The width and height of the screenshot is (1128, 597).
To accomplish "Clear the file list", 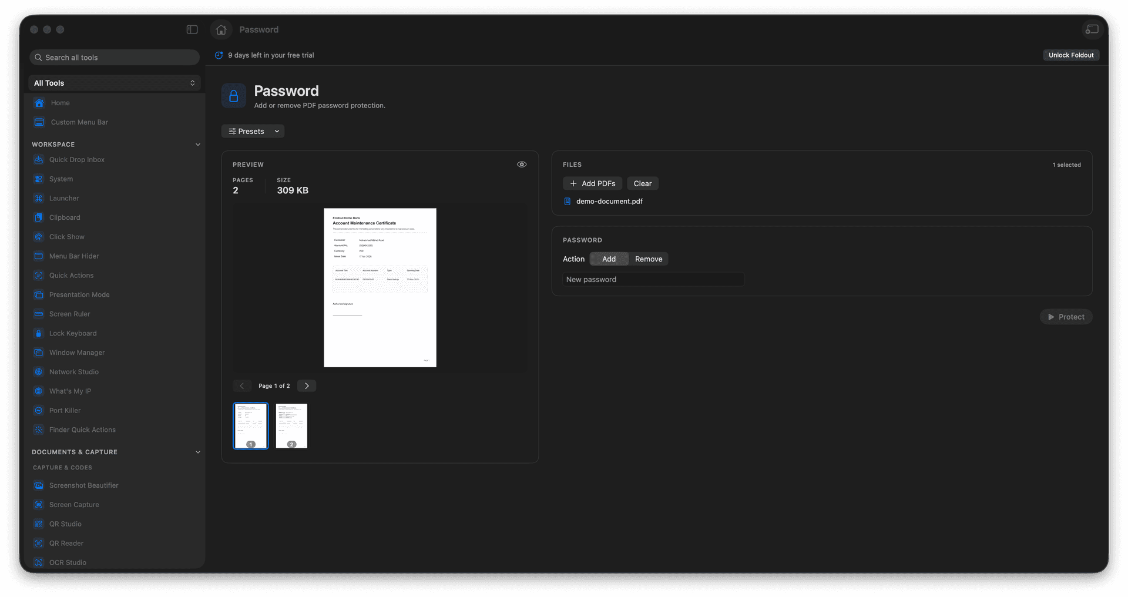I will (643, 183).
